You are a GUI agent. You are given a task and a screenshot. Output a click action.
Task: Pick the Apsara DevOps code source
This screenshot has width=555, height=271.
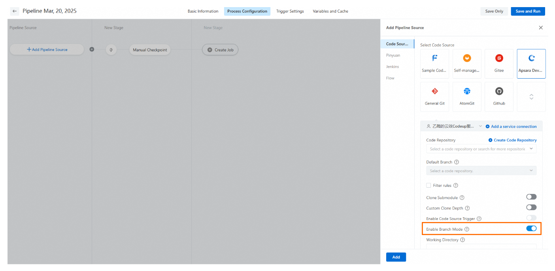(531, 64)
